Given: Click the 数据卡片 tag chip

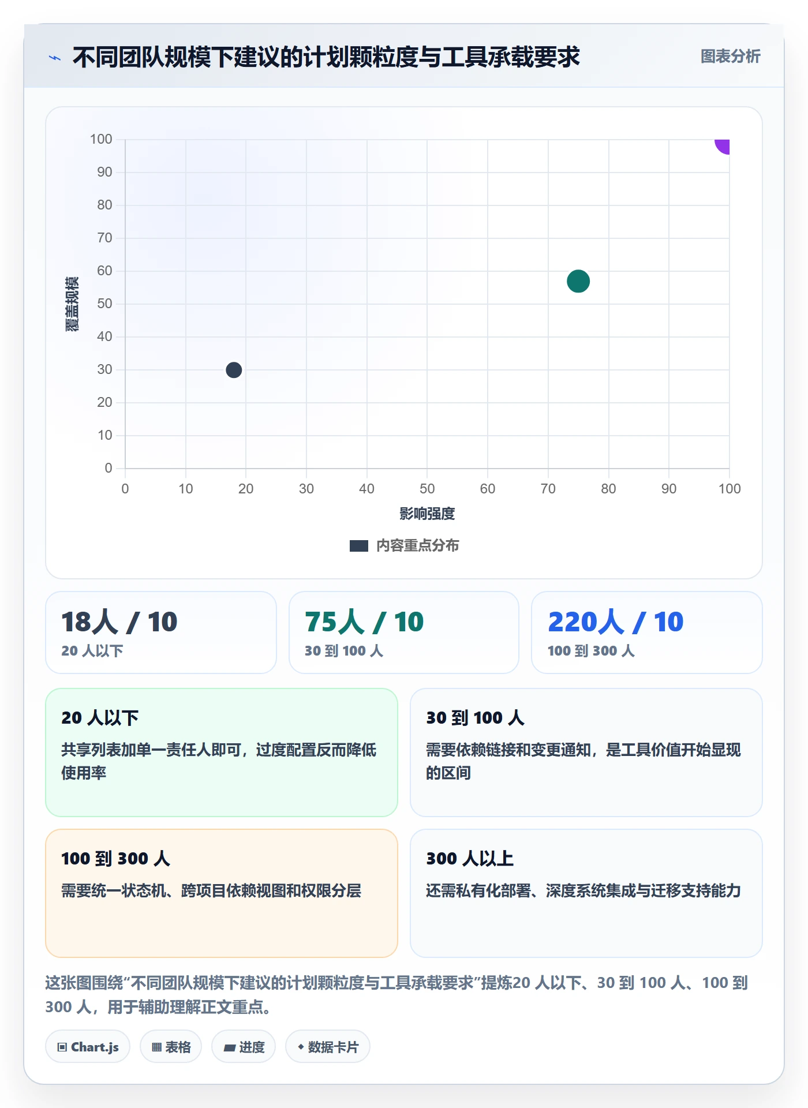Looking at the screenshot, I should pyautogui.click(x=328, y=1047).
